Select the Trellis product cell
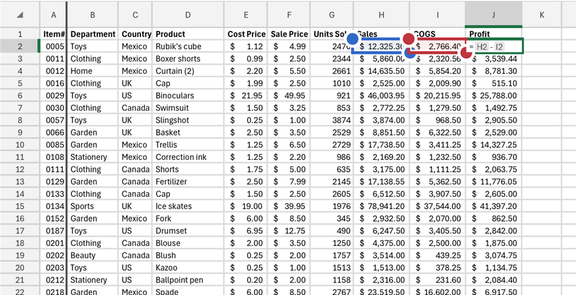 (188, 145)
